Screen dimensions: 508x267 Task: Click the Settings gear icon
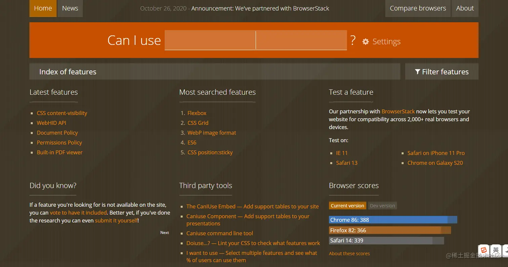click(x=366, y=41)
